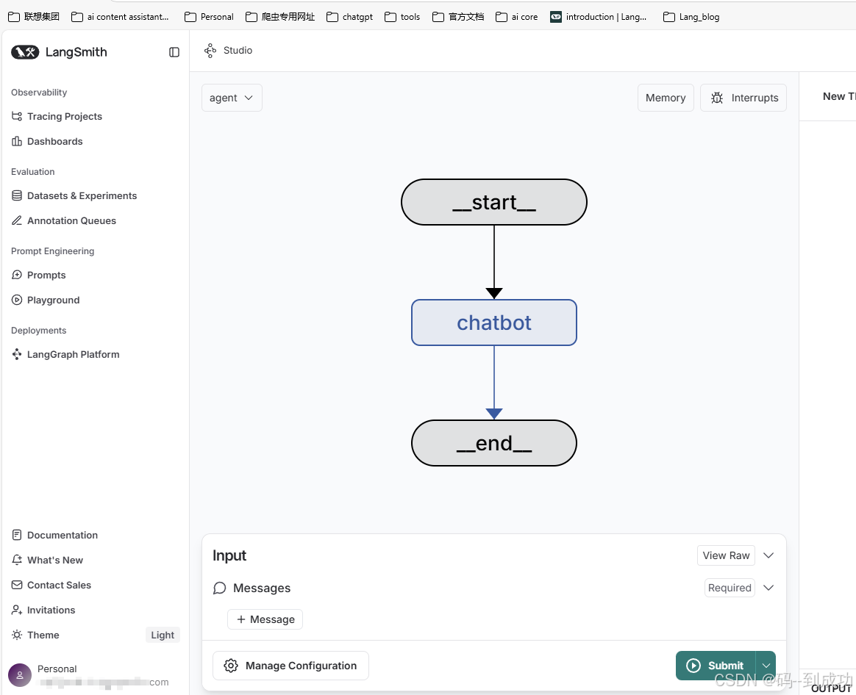
Task: Click the Memory button
Action: coord(666,98)
